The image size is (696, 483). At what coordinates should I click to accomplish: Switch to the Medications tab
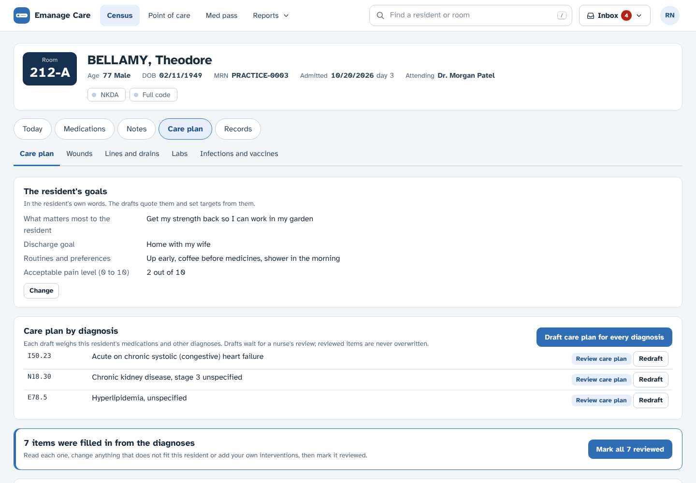pyautogui.click(x=85, y=129)
